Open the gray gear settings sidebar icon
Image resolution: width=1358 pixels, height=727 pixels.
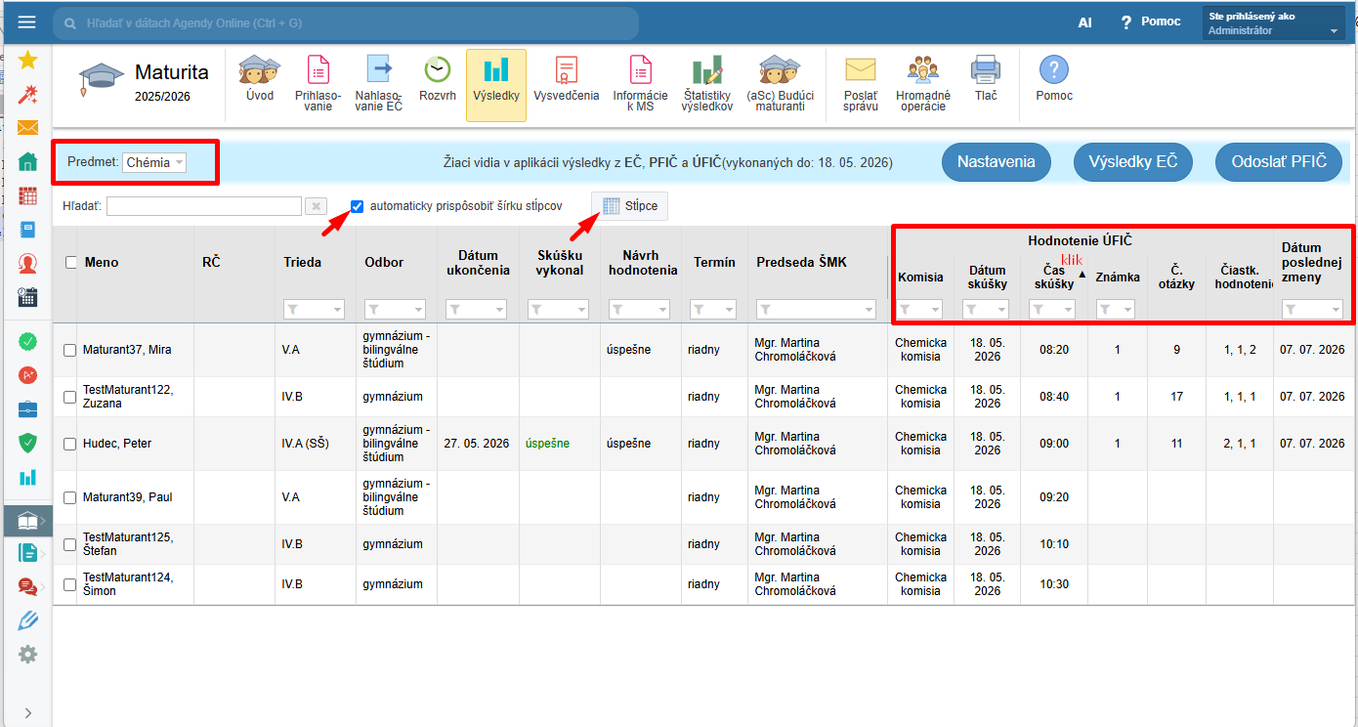coord(27,655)
